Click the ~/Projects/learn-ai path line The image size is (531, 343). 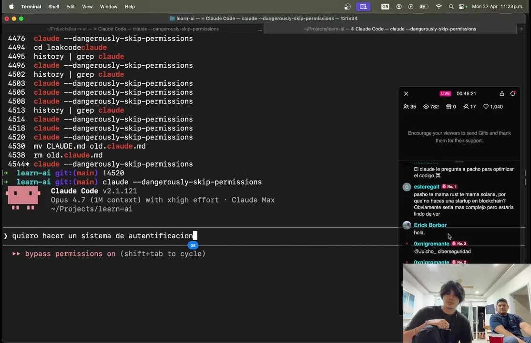92,209
